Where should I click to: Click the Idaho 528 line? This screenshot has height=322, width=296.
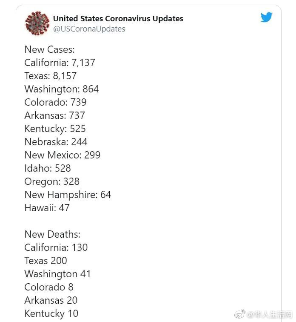(48, 168)
